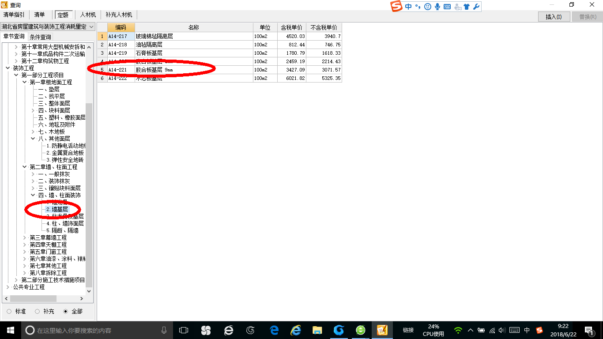603x339 pixels.
Task: Collapse 第二章墙、柱面工程 node
Action: (25, 167)
